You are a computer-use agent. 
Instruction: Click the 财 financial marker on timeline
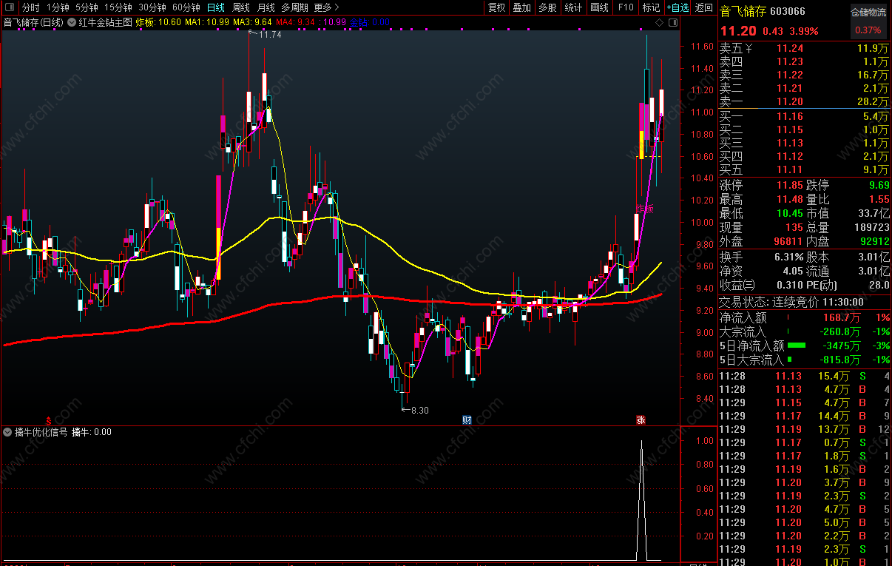click(467, 420)
